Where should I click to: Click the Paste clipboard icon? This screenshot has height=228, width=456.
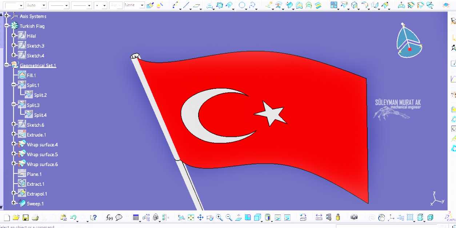coord(64,217)
